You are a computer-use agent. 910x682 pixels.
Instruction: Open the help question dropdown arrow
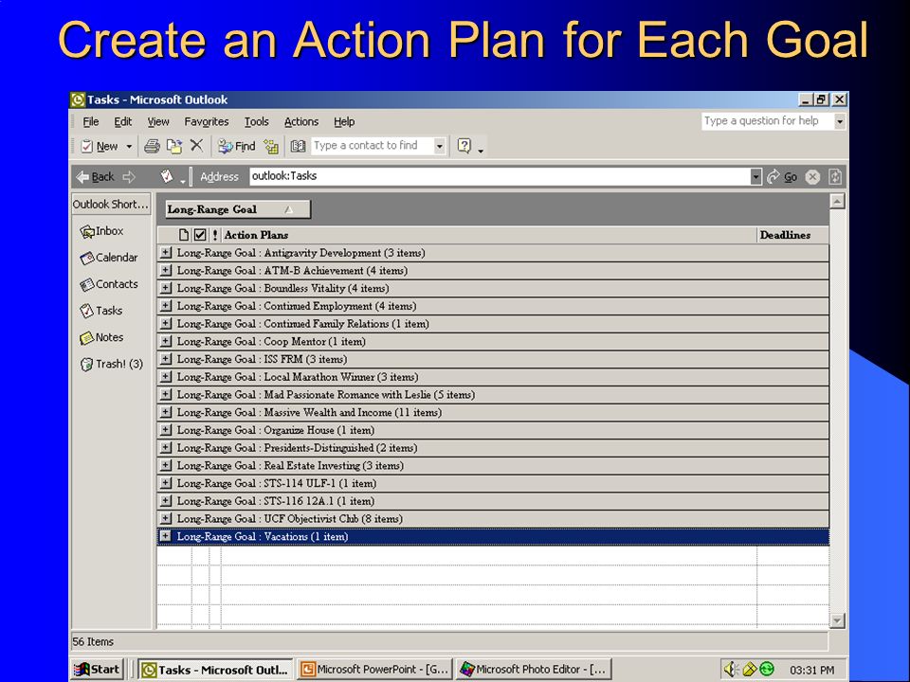point(839,121)
